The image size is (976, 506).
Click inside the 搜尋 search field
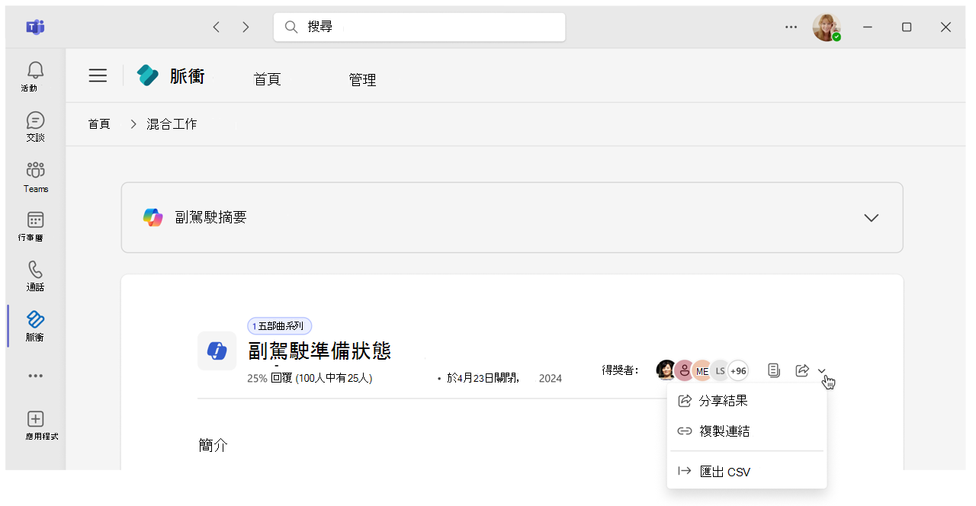(419, 27)
